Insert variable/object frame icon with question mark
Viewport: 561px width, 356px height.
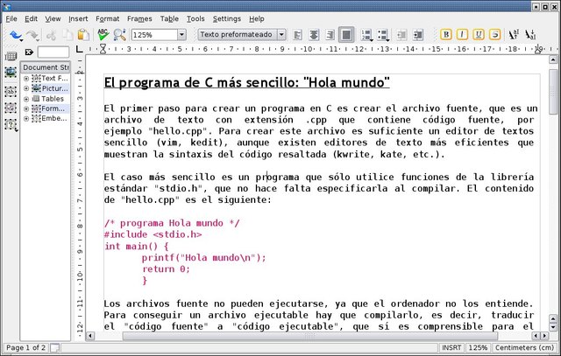pos(11,124)
